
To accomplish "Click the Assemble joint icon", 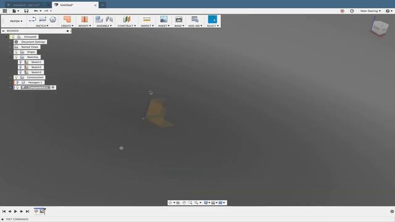I will (x=109, y=19).
